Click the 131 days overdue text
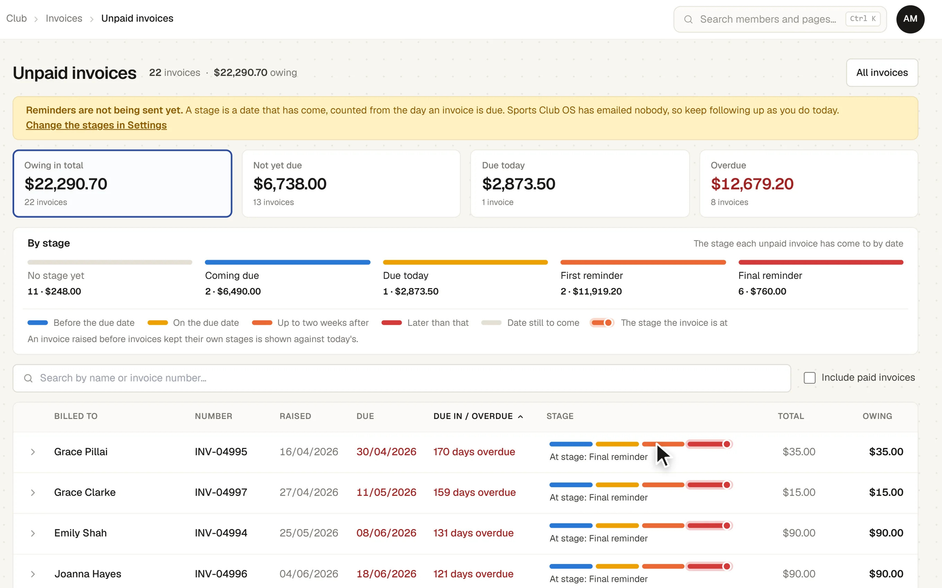Image resolution: width=942 pixels, height=588 pixels. click(x=473, y=533)
